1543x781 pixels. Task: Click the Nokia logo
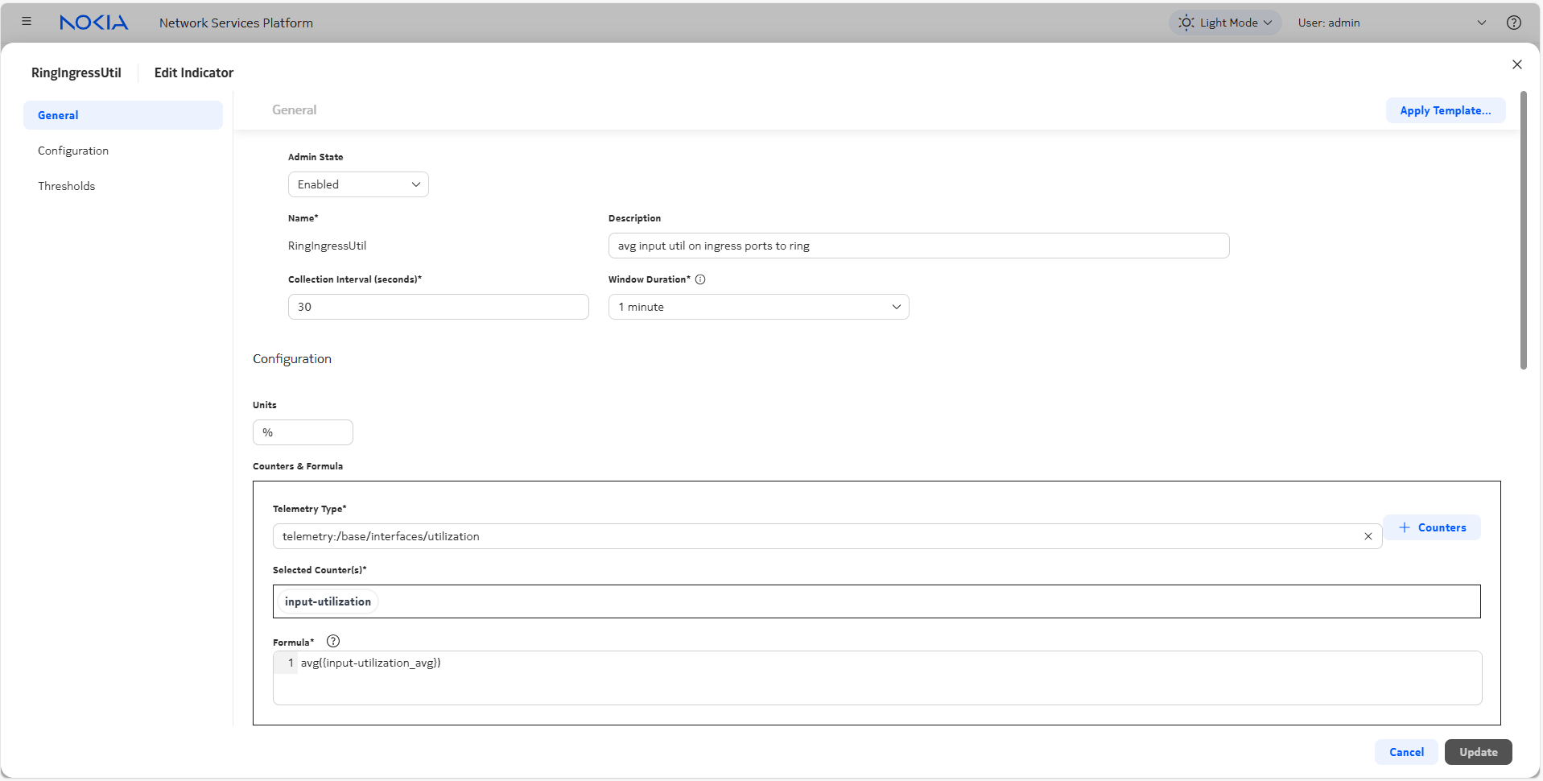93,23
